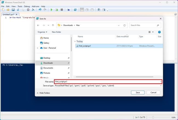Open the Tools menu
Image resolution: width=178 pixels, height=120 pixels.
20,6
